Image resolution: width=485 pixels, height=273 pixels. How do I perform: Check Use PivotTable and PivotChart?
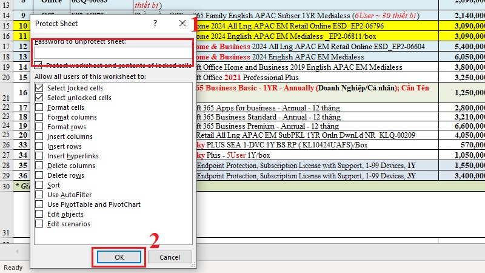pyautogui.click(x=39, y=204)
